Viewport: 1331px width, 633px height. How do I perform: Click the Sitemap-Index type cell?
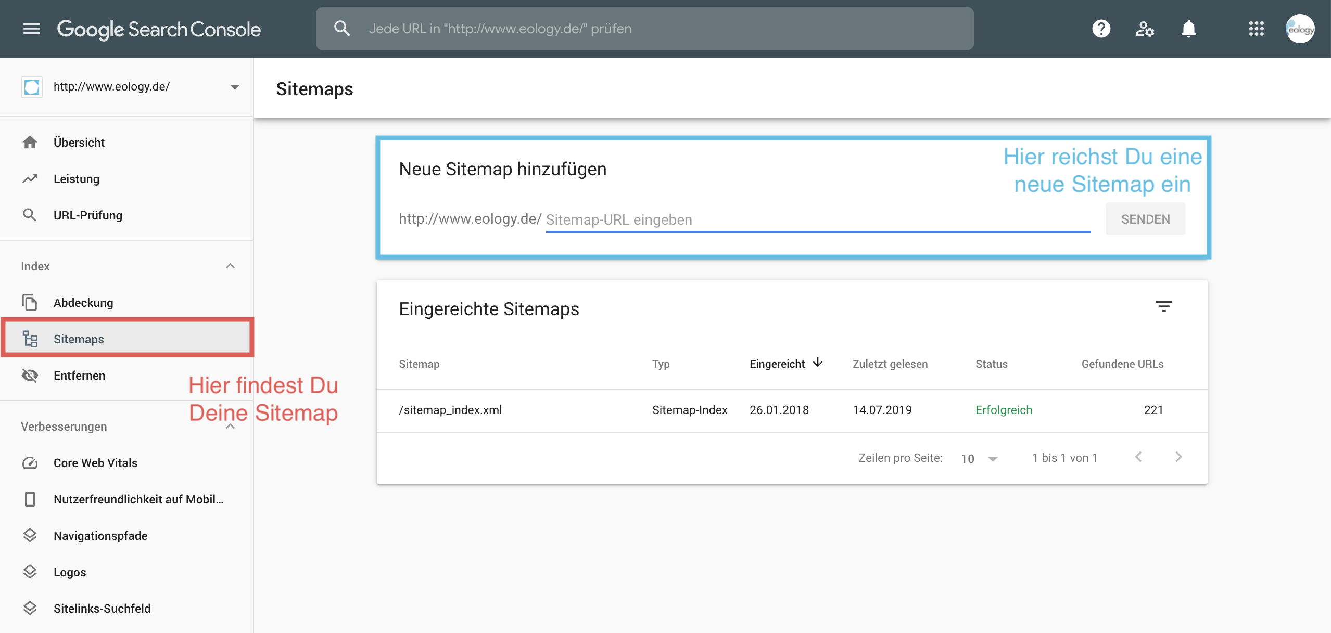(690, 410)
